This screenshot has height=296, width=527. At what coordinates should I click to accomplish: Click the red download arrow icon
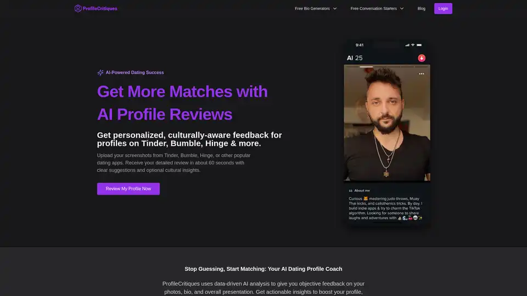click(422, 58)
